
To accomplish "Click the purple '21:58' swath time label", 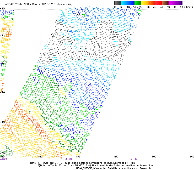I will click(x=69, y=159).
